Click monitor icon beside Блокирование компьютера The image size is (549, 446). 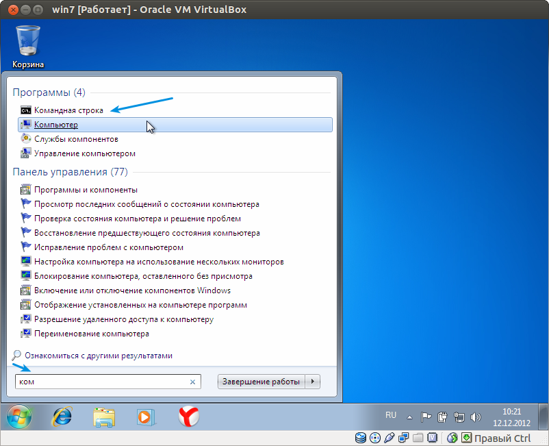pos(25,276)
